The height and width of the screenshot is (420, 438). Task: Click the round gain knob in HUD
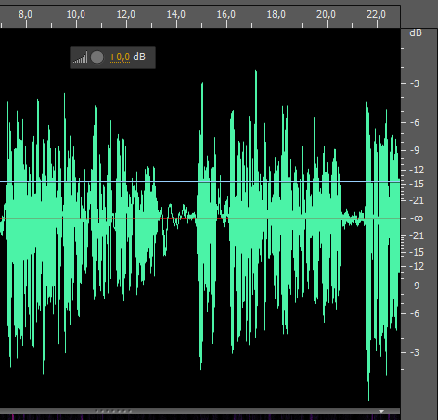click(x=97, y=57)
